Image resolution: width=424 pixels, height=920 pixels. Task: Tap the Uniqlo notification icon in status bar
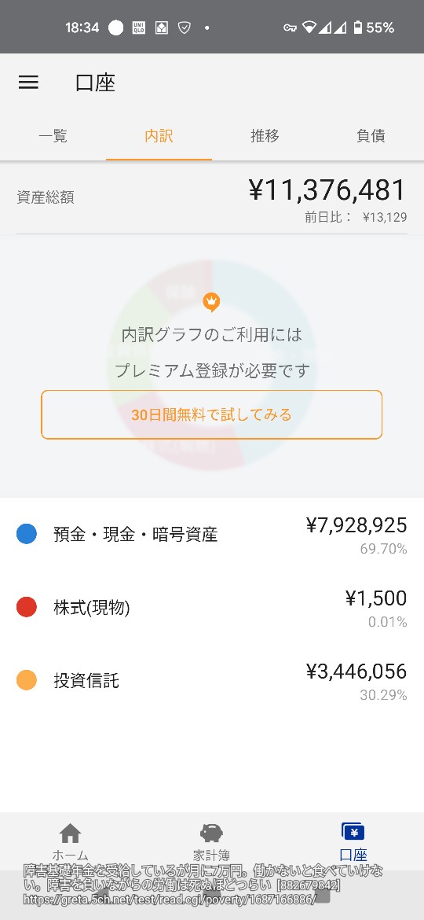coord(139,28)
